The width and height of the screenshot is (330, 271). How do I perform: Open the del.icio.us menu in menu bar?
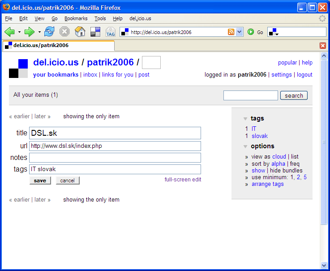(x=141, y=18)
